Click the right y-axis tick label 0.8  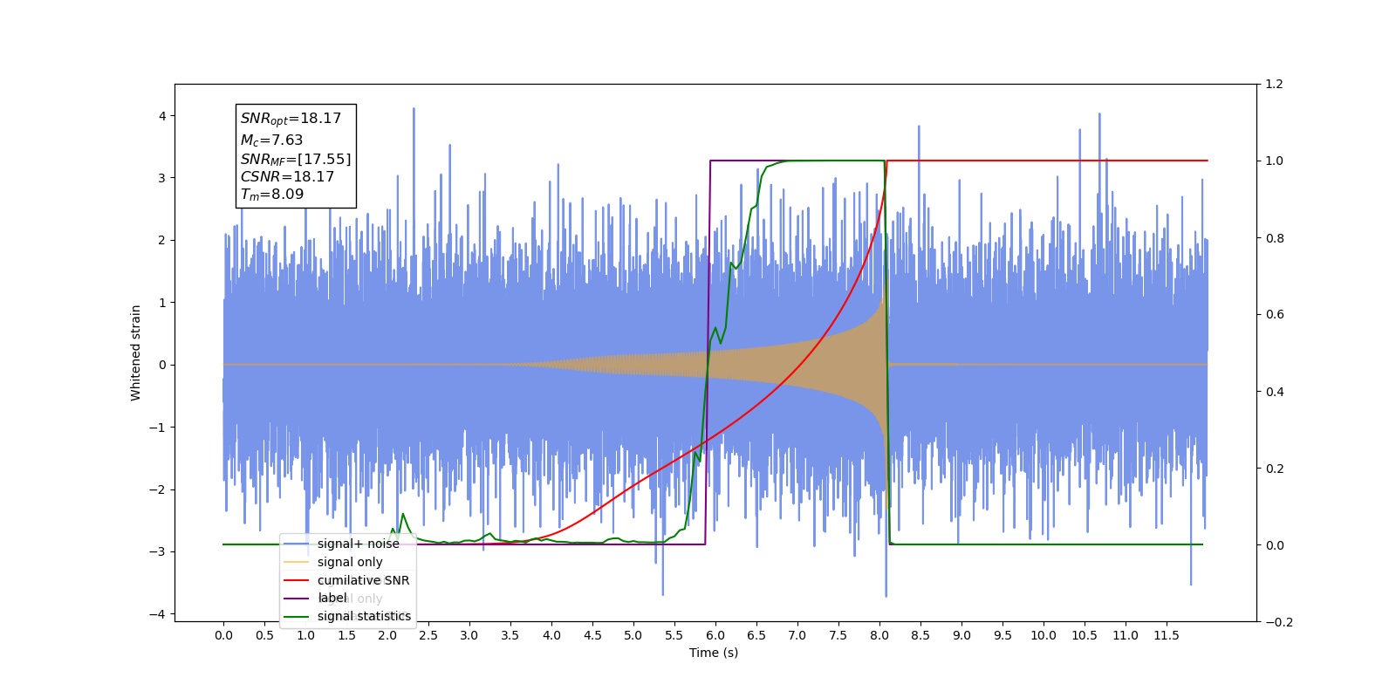pyautogui.click(x=1275, y=238)
